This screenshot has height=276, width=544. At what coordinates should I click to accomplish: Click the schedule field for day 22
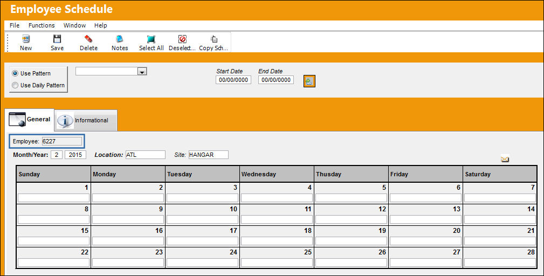[x=53, y=263]
